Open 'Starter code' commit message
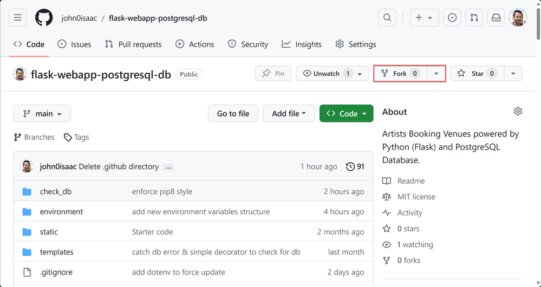Screen dimensions: 541x287 click(x=153, y=232)
